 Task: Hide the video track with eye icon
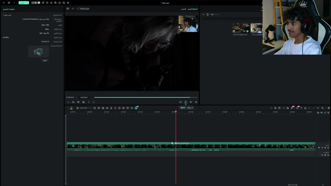tap(319, 148)
